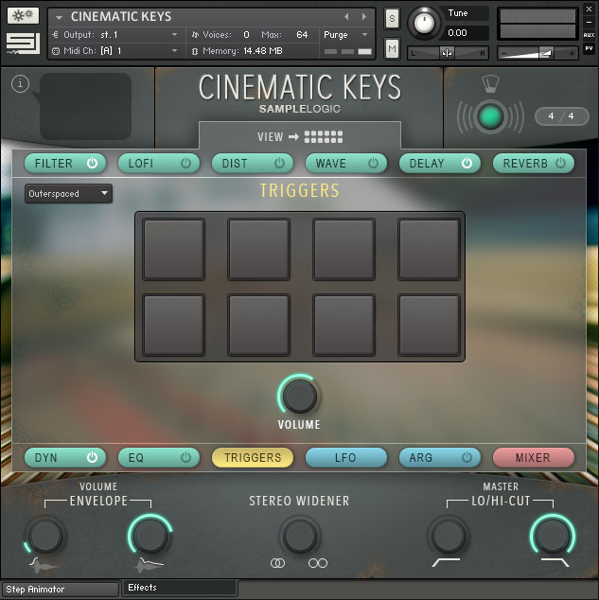
Task: Click the 4/4 time signature button
Action: coord(562,116)
